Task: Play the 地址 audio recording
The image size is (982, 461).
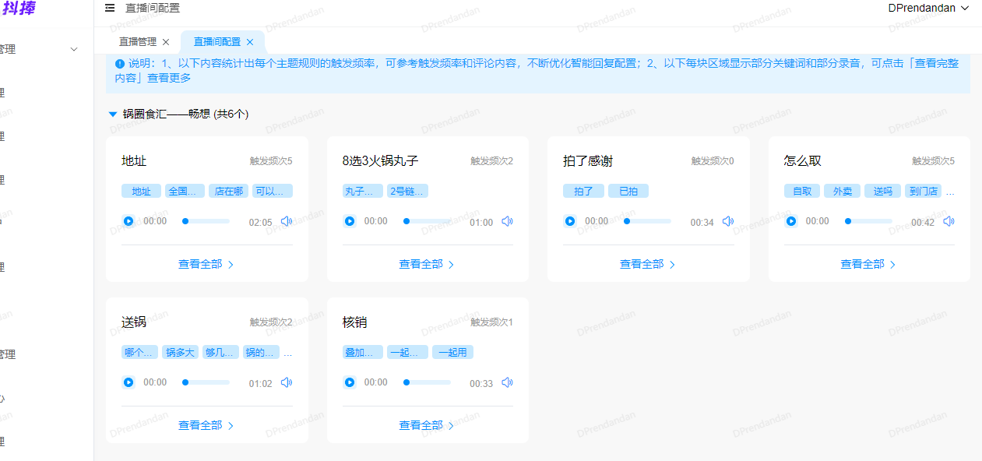Action: 128,220
